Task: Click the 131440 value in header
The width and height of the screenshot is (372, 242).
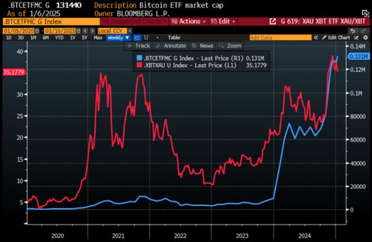Action: point(69,5)
